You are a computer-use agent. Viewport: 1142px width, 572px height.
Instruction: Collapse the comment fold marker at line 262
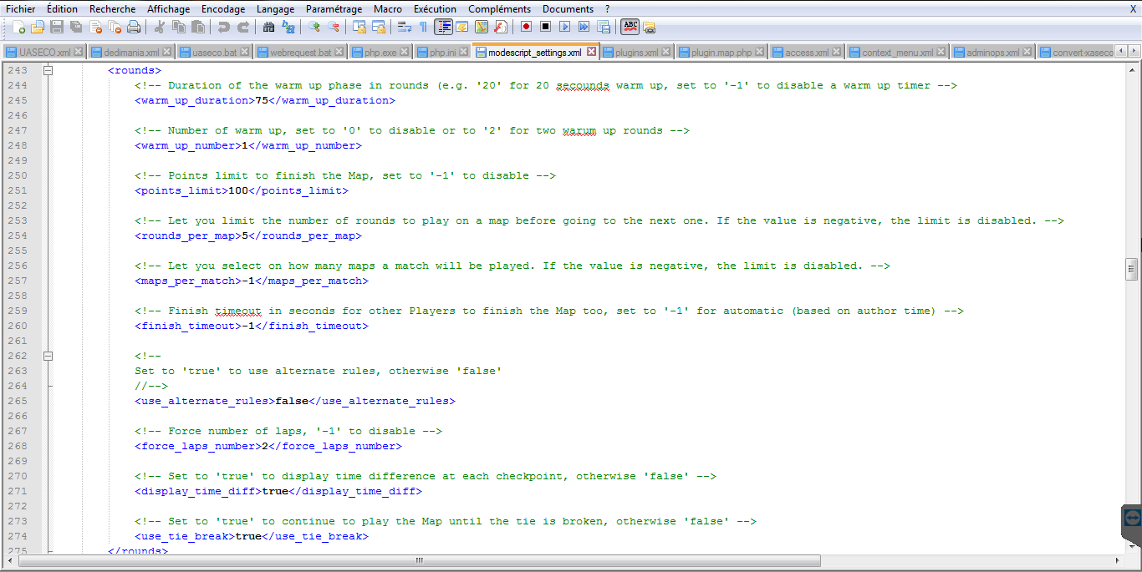click(48, 356)
